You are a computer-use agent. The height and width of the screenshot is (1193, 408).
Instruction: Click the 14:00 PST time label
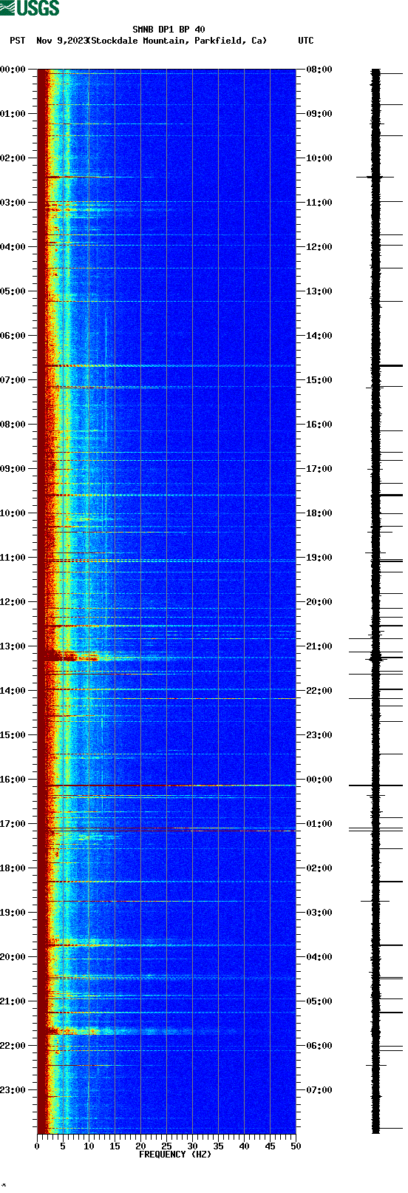(x=13, y=691)
